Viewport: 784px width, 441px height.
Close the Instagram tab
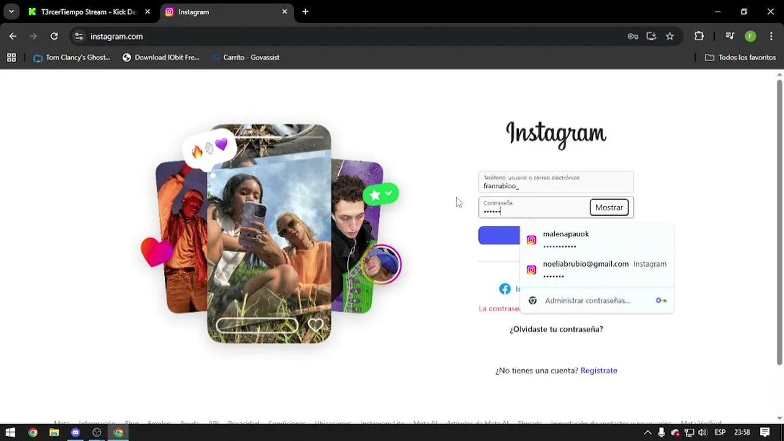coord(285,12)
